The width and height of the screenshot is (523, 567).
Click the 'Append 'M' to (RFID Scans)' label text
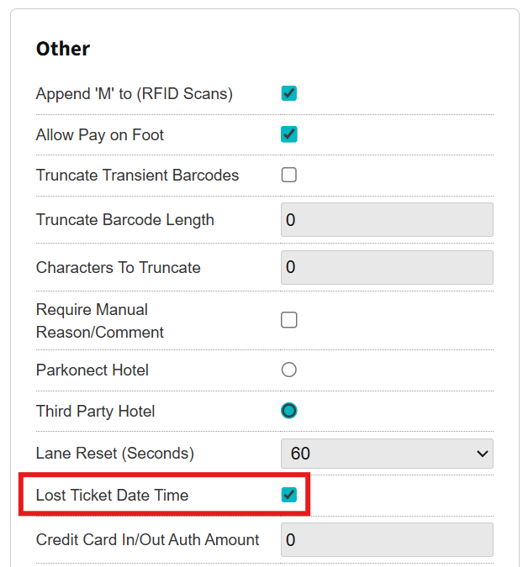tap(135, 93)
